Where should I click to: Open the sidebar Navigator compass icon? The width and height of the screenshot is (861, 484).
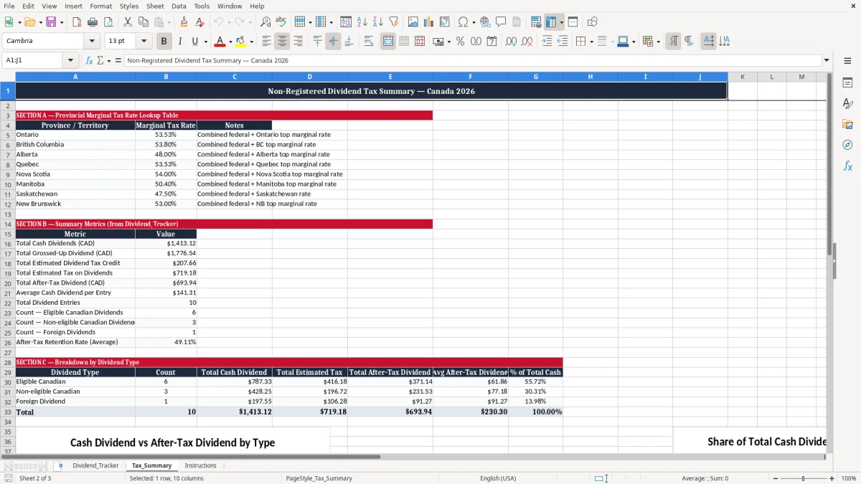pos(847,145)
